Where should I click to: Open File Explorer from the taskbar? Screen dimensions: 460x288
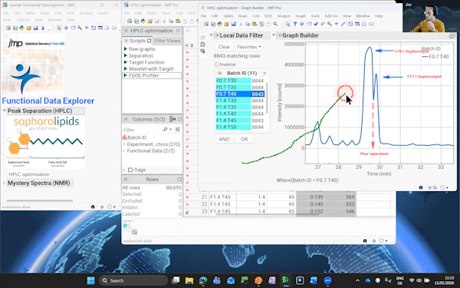coord(189,280)
